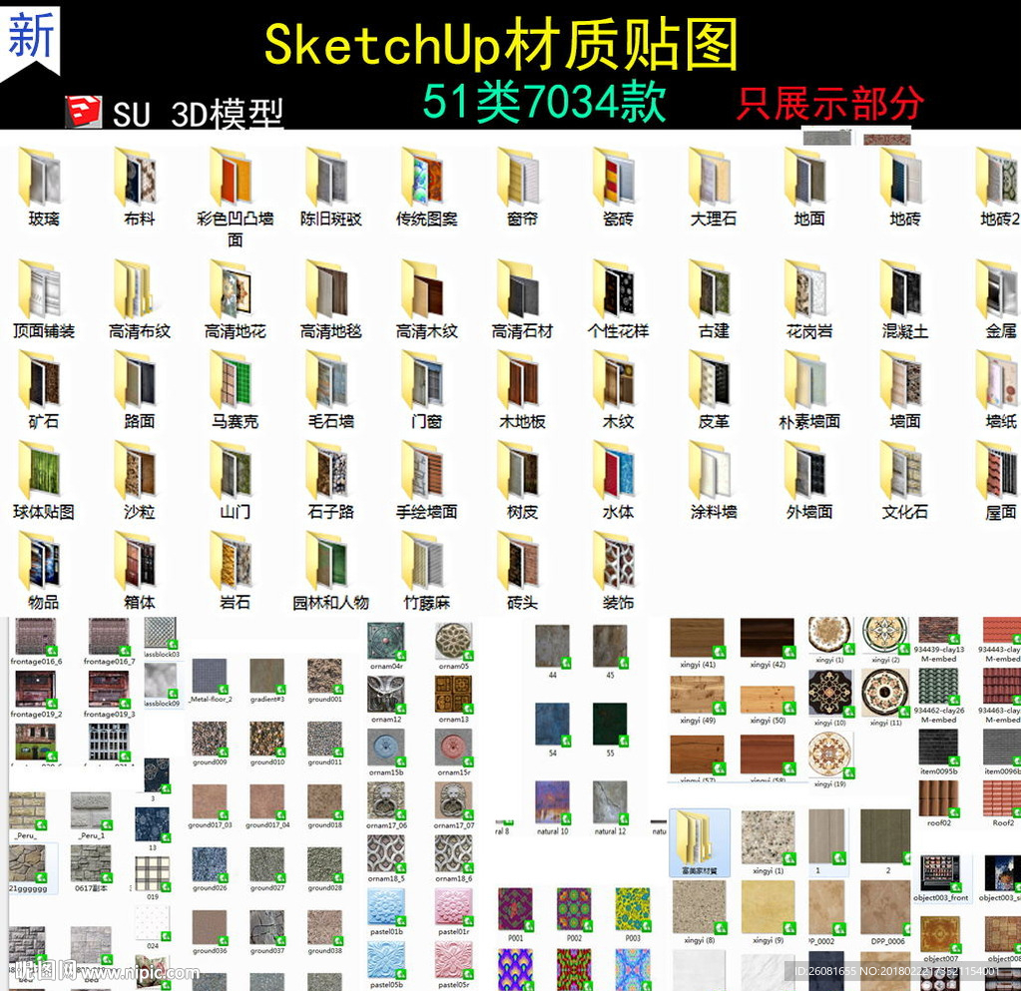
Task: Open the 高清地花 folder
Action: (x=234, y=289)
